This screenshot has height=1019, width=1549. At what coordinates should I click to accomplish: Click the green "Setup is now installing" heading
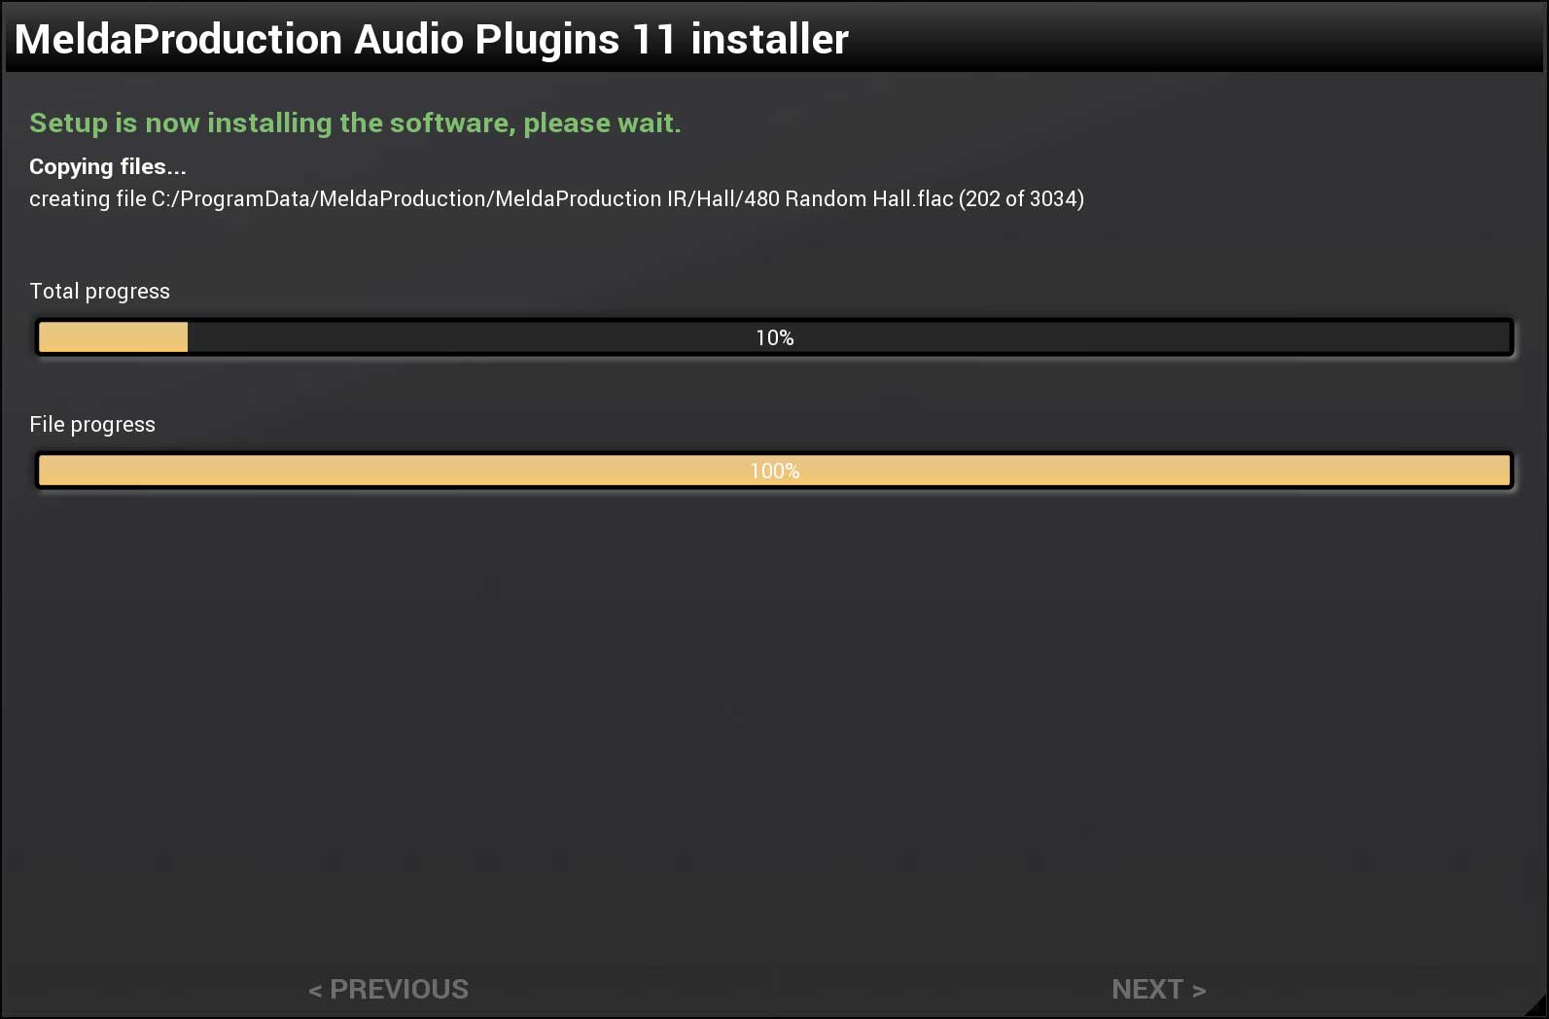pyautogui.click(x=355, y=123)
